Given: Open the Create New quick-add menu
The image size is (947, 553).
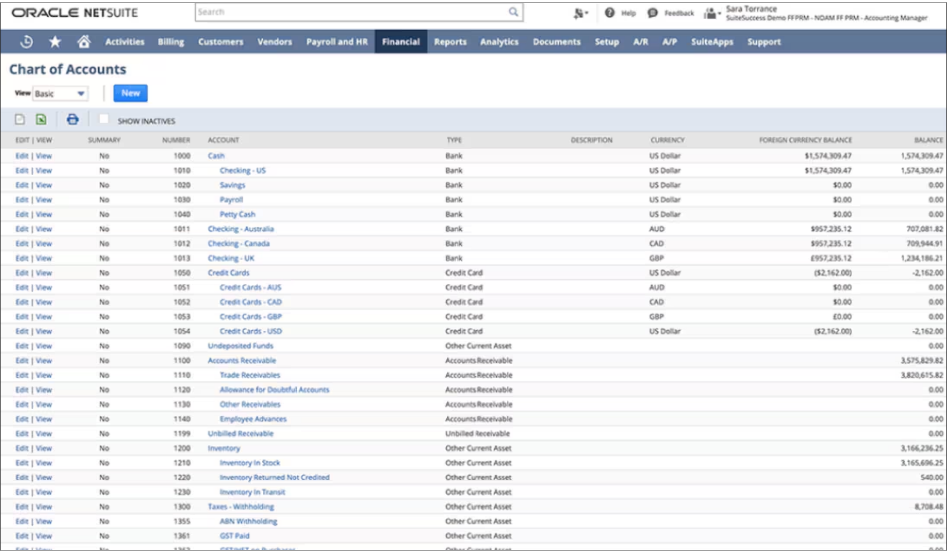Looking at the screenshot, I should point(580,13).
